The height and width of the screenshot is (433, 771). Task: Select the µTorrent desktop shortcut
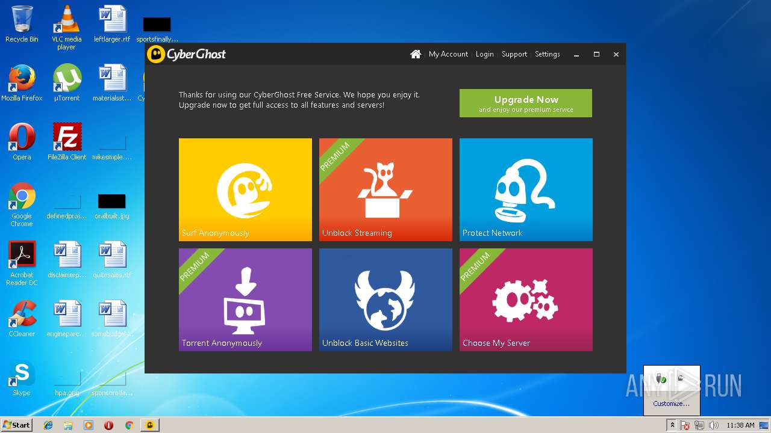(67, 83)
